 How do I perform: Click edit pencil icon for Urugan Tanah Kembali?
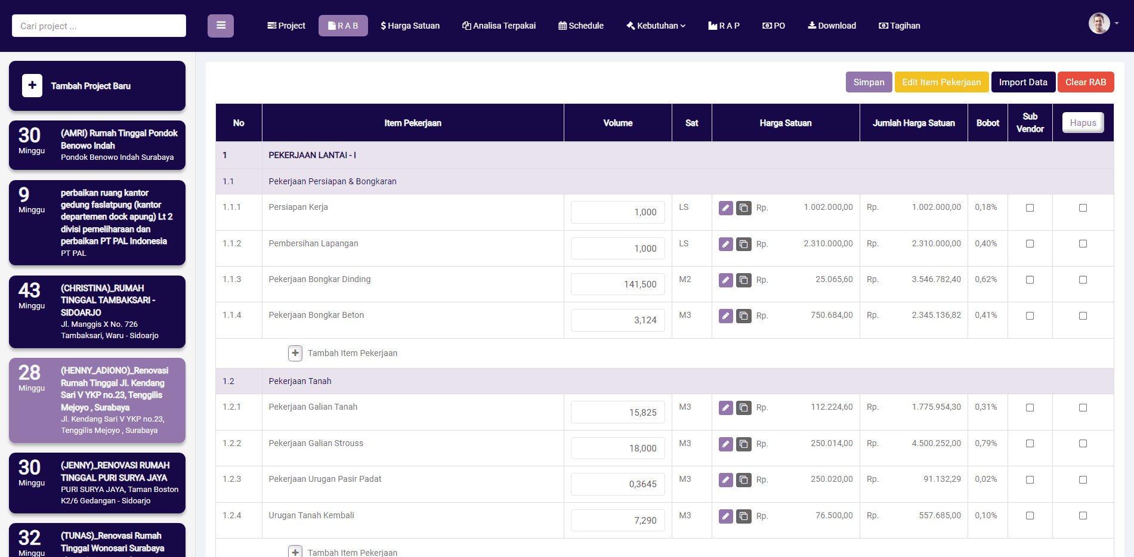(725, 516)
